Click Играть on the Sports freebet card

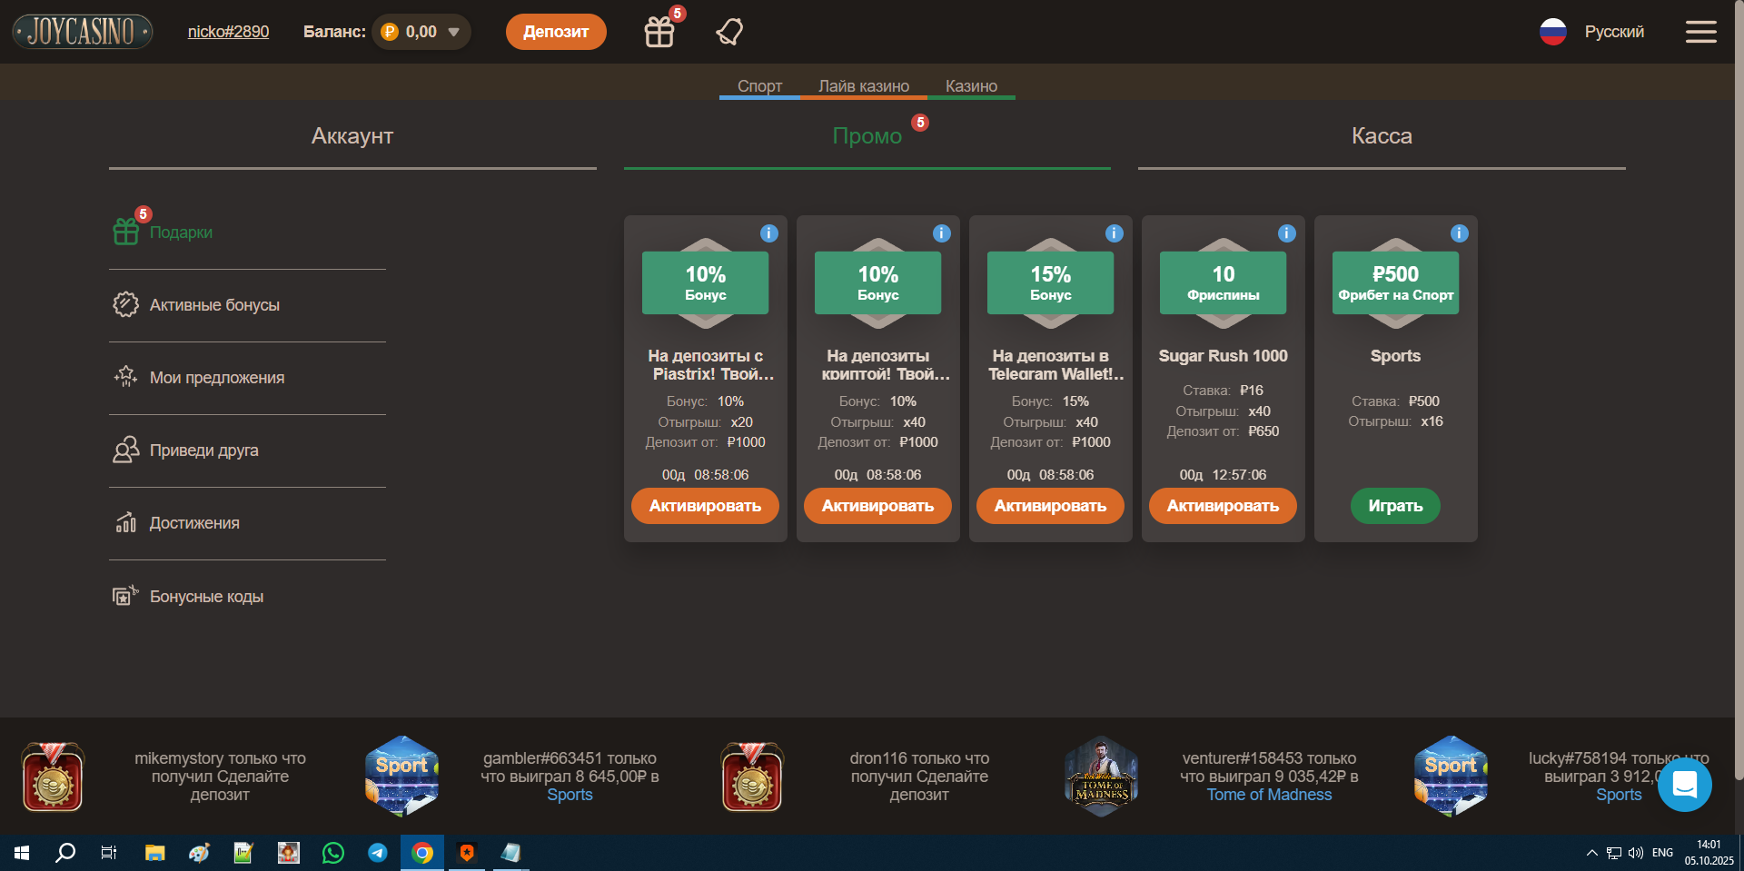(1395, 506)
